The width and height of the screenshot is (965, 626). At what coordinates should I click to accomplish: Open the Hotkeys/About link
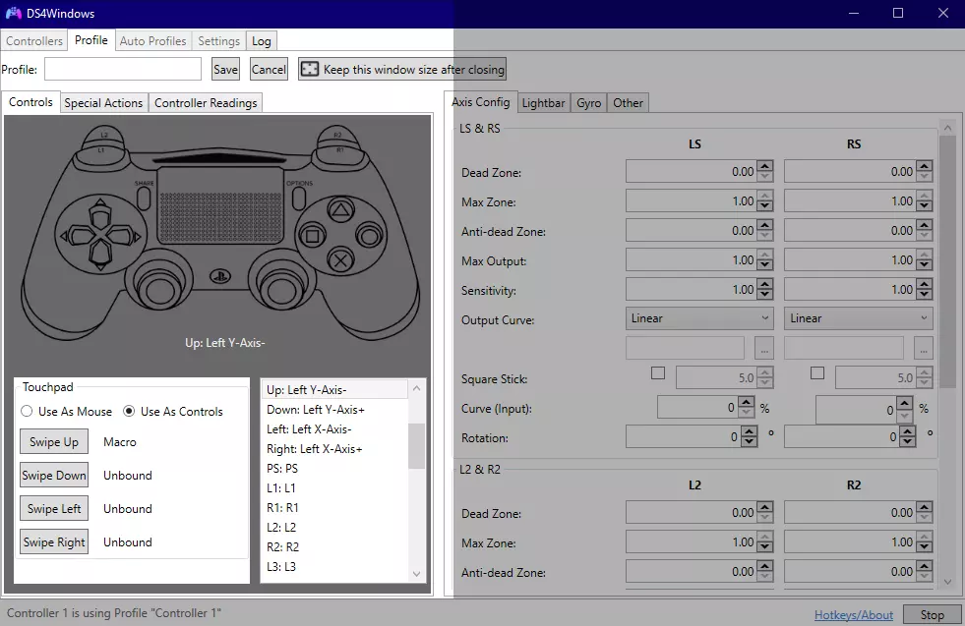click(x=853, y=615)
